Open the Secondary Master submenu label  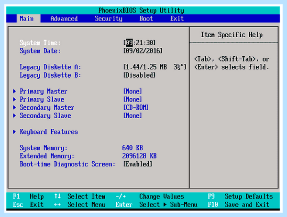(x=47, y=107)
